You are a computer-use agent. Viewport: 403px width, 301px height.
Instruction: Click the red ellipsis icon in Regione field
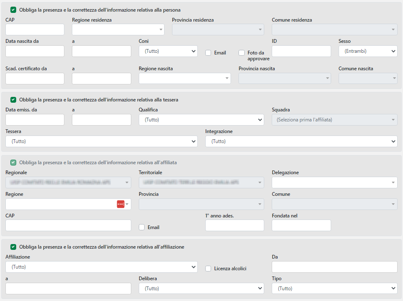120,204
